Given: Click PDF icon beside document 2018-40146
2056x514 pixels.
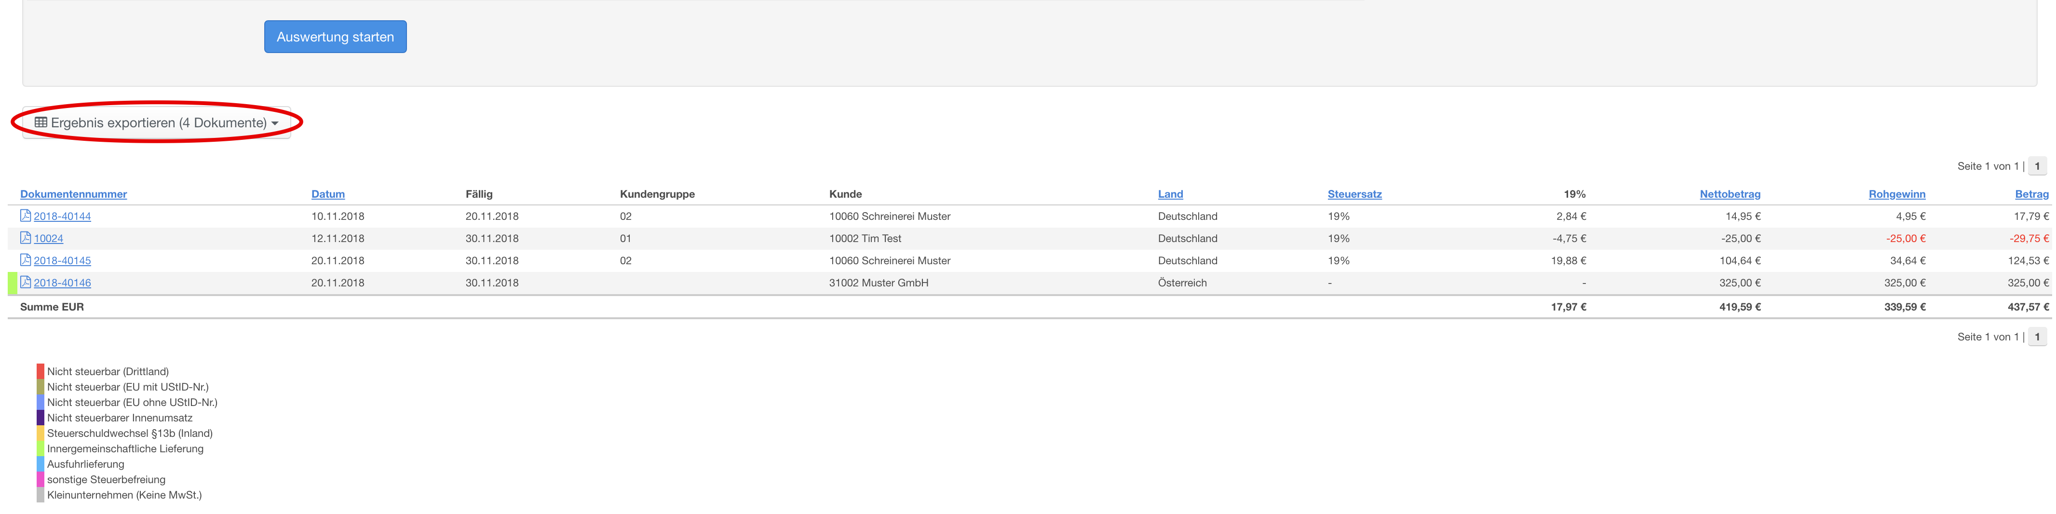Looking at the screenshot, I should point(26,283).
